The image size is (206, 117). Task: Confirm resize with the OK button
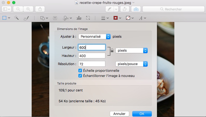pos(142,114)
